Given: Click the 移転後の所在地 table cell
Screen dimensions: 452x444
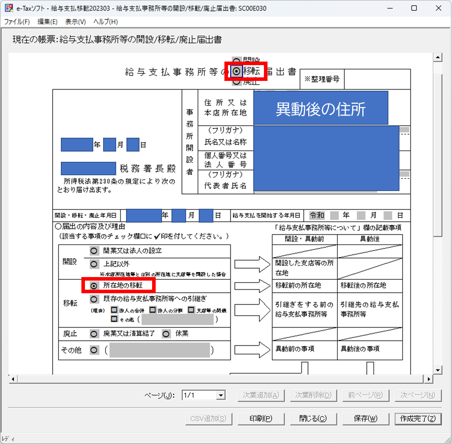Looking at the screenshot, I should 370,286.
